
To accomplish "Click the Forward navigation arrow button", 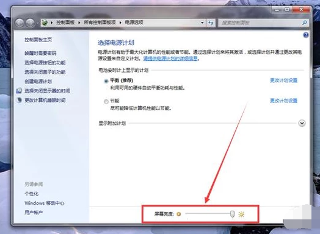I will point(30,23).
